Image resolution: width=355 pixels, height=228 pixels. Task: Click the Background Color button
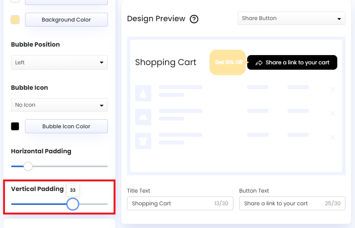66,20
